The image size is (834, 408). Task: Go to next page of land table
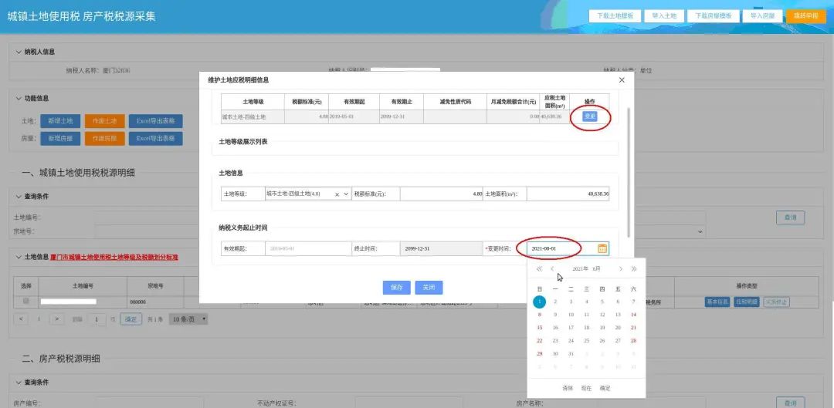[x=57, y=319]
